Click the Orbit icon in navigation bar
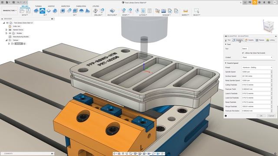This screenshot has width=278, height=156. click(115, 154)
